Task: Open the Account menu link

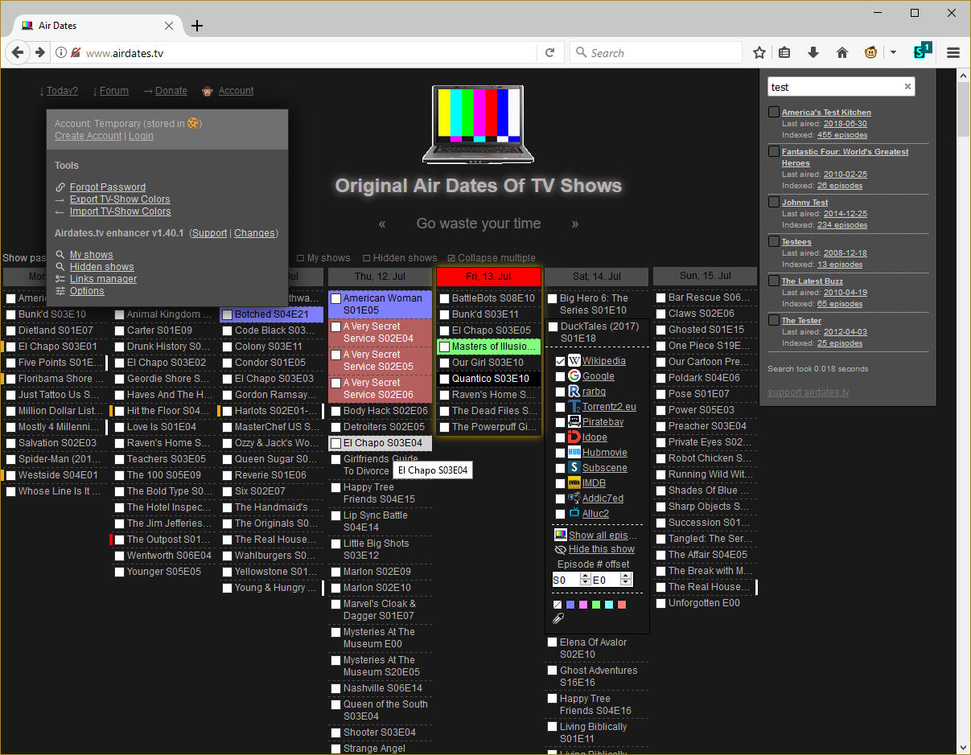Action: coord(236,91)
